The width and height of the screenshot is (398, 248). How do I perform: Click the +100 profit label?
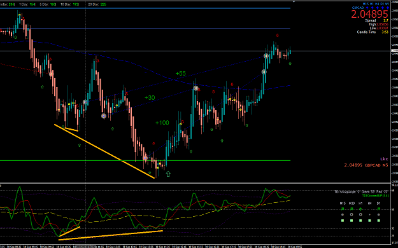(x=162, y=123)
